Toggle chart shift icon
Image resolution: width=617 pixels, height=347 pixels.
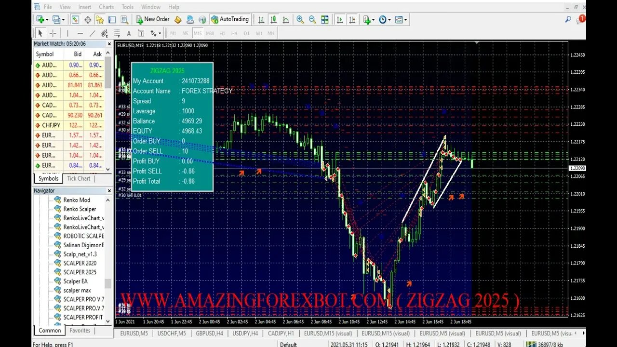(352, 20)
